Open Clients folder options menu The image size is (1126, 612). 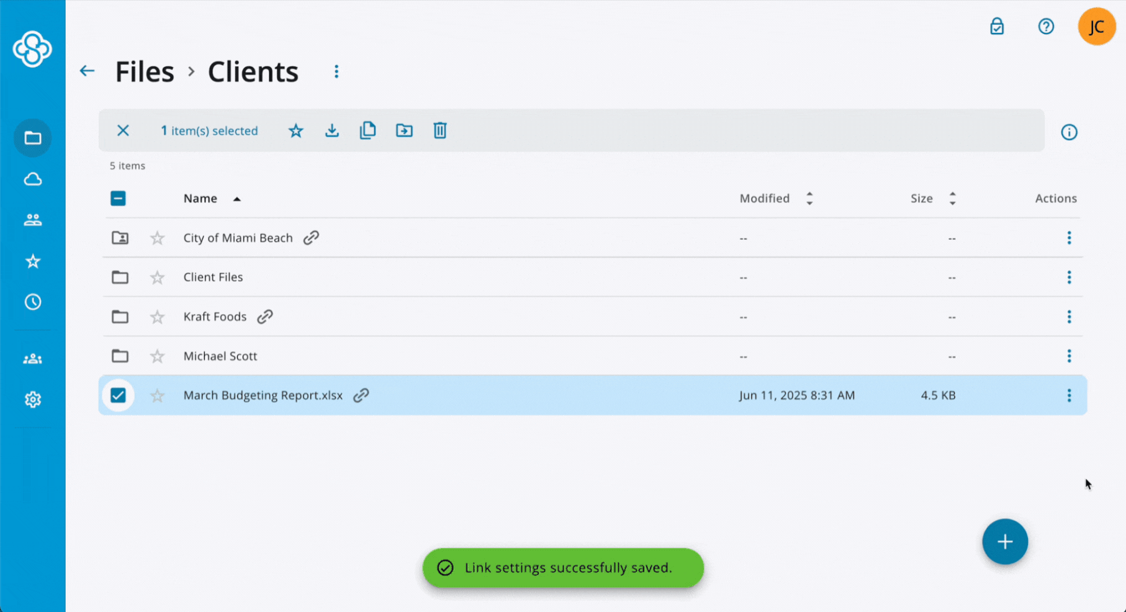[x=336, y=72]
